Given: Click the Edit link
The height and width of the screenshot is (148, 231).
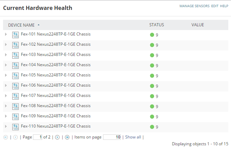Looking at the screenshot, I should point(215,6).
